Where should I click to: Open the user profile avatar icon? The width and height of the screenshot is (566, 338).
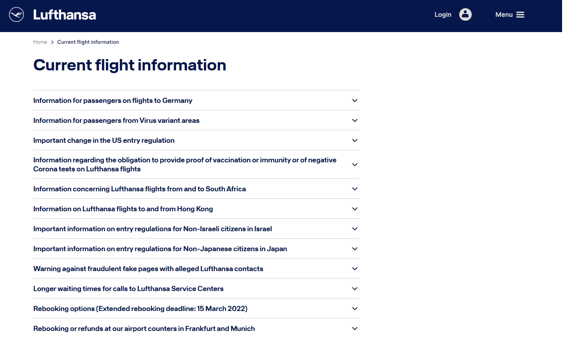(x=465, y=14)
